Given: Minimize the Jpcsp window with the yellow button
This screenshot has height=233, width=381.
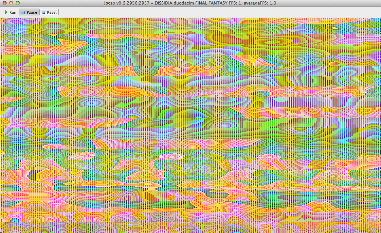Looking at the screenshot, I should click(x=11, y=3).
